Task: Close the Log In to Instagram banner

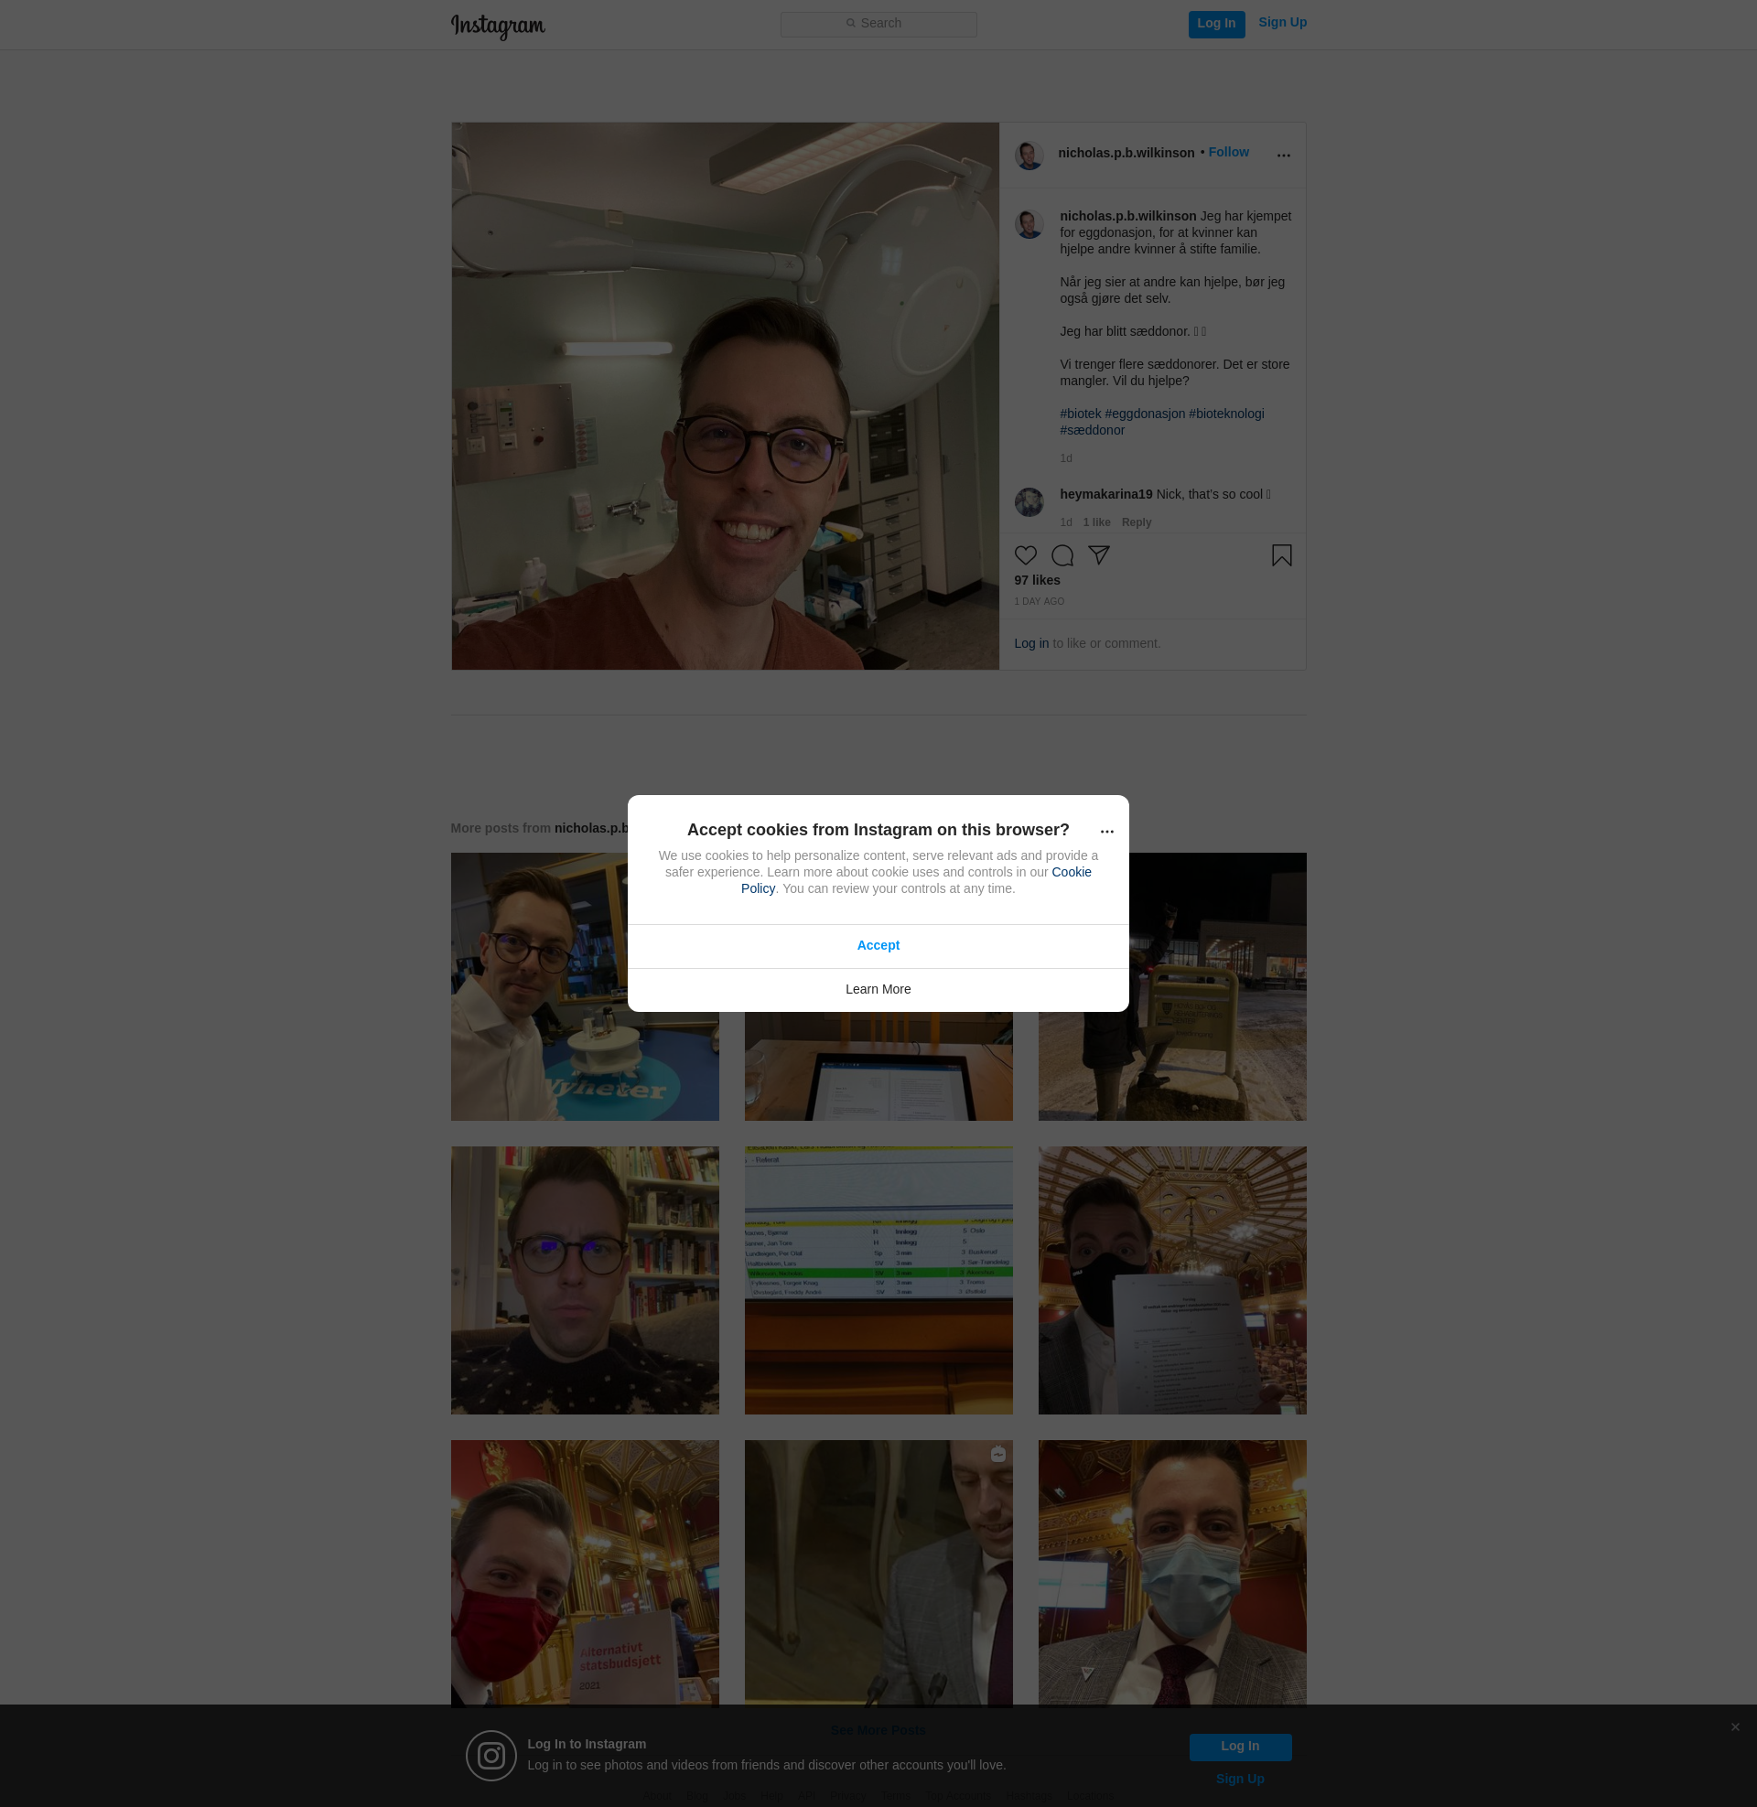Action: tap(1735, 1726)
